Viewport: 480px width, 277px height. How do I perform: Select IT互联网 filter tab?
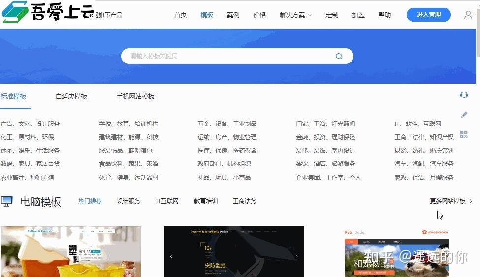(x=167, y=201)
